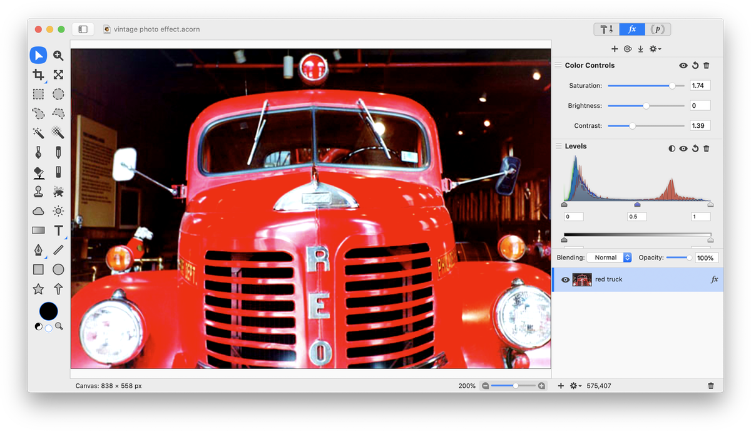Select the Rectangle shape tool
Image resolution: width=751 pixels, height=431 pixels.
coord(38,269)
